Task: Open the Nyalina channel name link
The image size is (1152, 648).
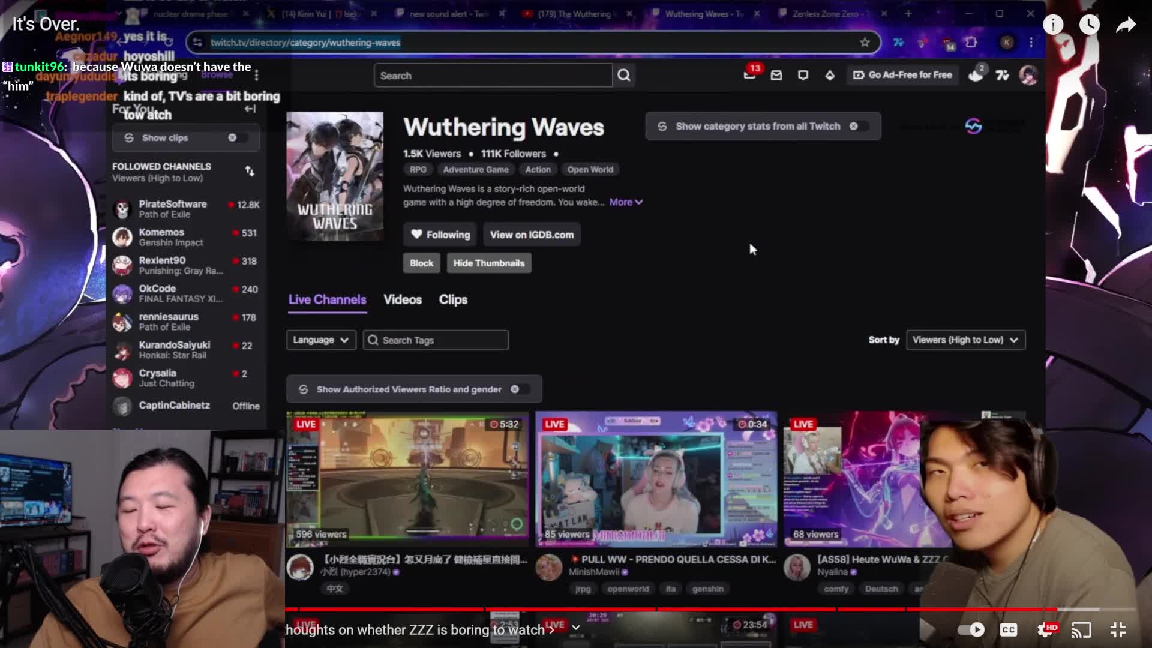Action: tap(832, 572)
